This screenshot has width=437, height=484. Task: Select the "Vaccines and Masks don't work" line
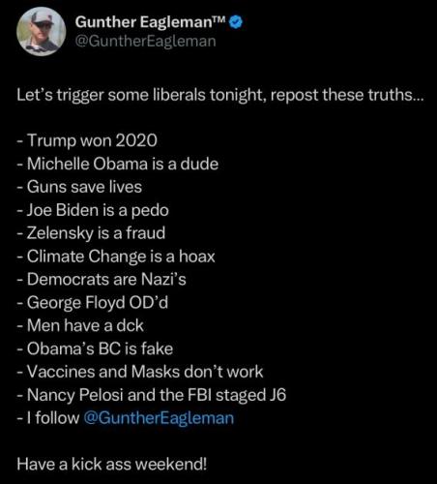[x=140, y=372]
